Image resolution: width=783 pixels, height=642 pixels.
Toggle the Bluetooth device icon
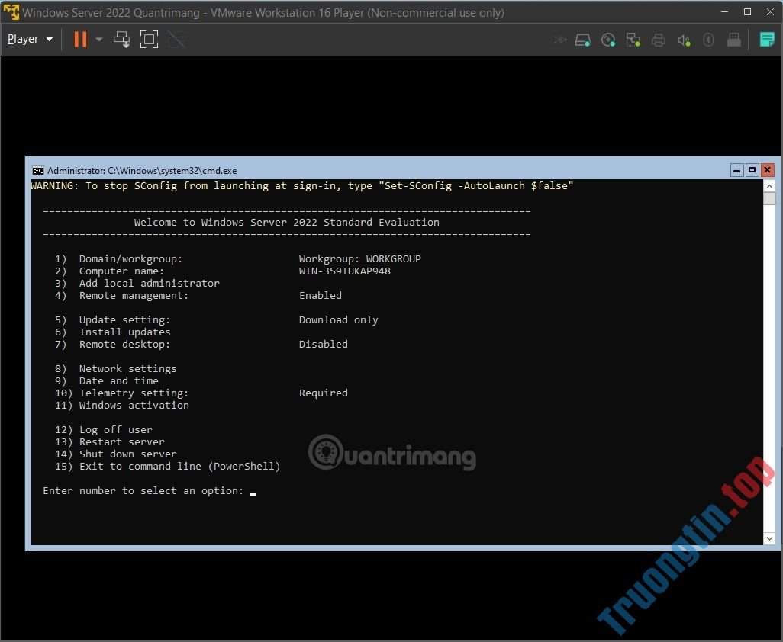pyautogui.click(x=708, y=40)
